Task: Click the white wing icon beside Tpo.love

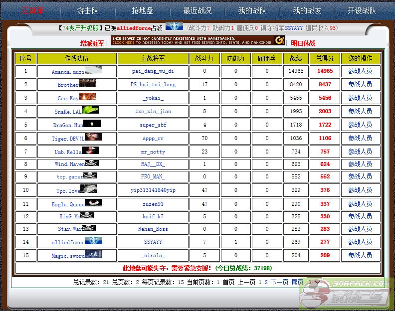Action: [89, 189]
